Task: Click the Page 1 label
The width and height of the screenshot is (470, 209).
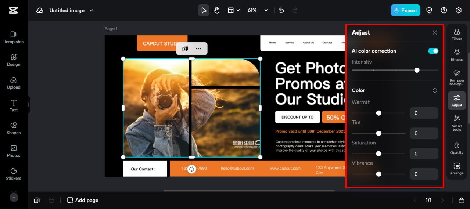Action: coord(111,29)
